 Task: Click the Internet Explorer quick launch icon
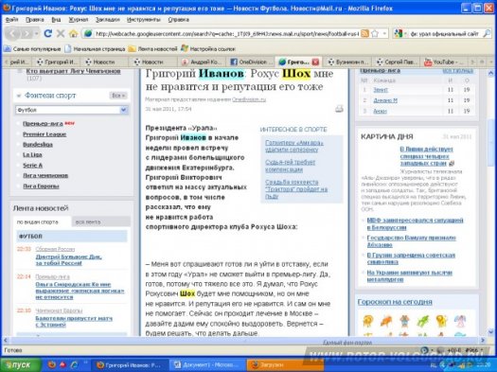pyautogui.click(x=75, y=364)
